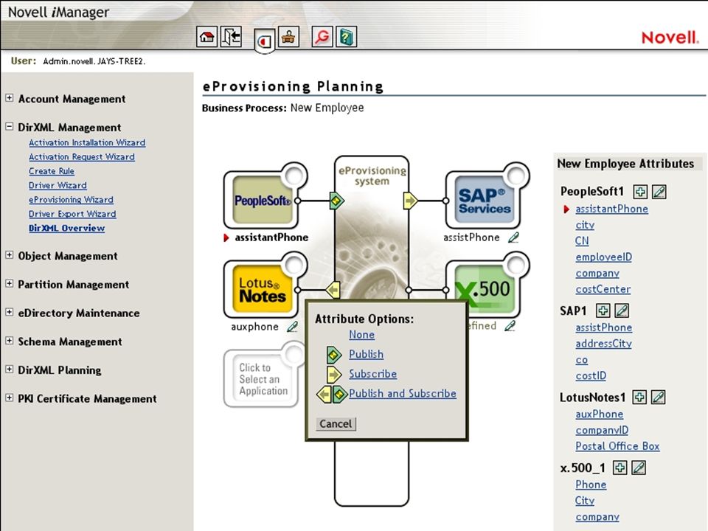The width and height of the screenshot is (708, 531).
Task: Edit x.500_1 with its pencil icon
Action: pyautogui.click(x=639, y=468)
